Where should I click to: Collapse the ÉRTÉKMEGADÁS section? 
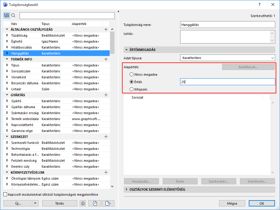(x=126, y=50)
